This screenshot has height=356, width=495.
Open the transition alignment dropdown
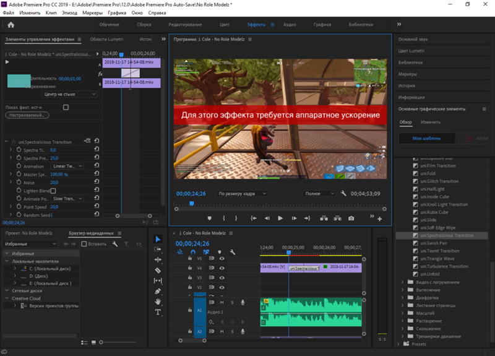tap(69, 94)
